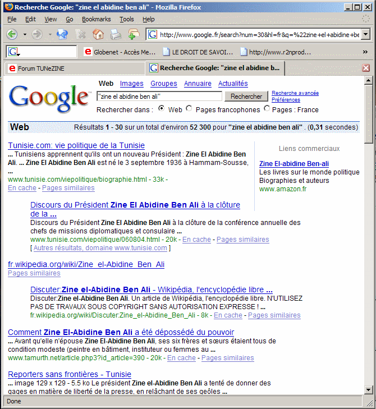Go to the Home page icon

98,34
